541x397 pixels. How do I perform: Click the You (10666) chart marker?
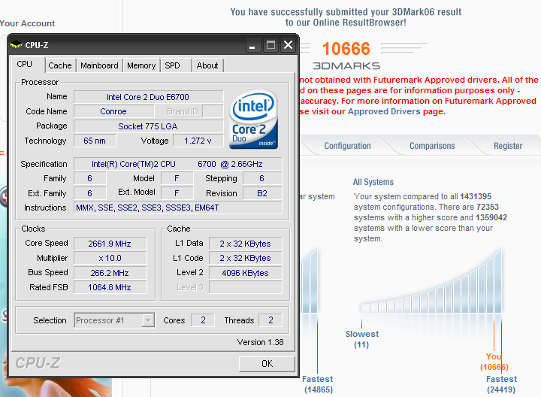click(x=494, y=362)
